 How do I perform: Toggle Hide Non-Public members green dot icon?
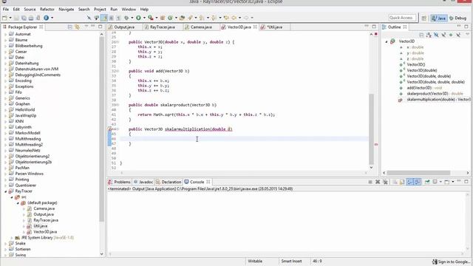pyautogui.click(x=451, y=35)
